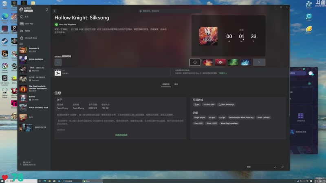Switch to the details tab

166,85
